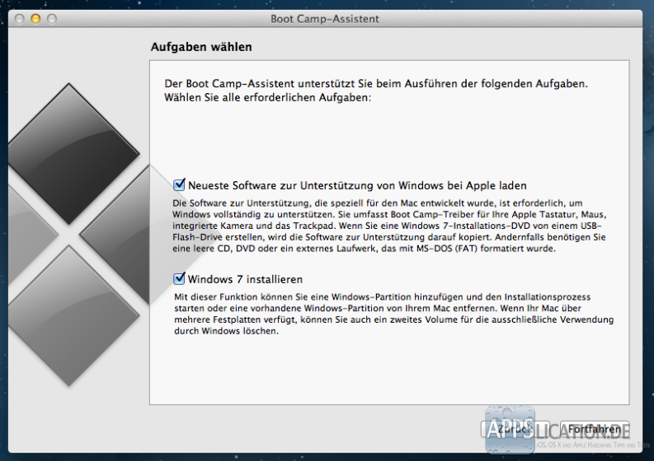
Task: Click the paragraph starting 'Die Software zur Unterstützung'
Action: point(389,226)
